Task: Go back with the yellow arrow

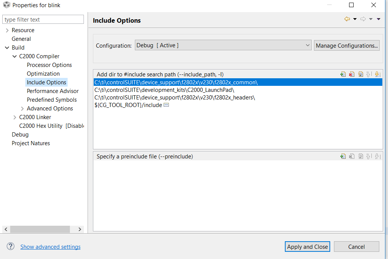Action: pyautogui.click(x=347, y=19)
